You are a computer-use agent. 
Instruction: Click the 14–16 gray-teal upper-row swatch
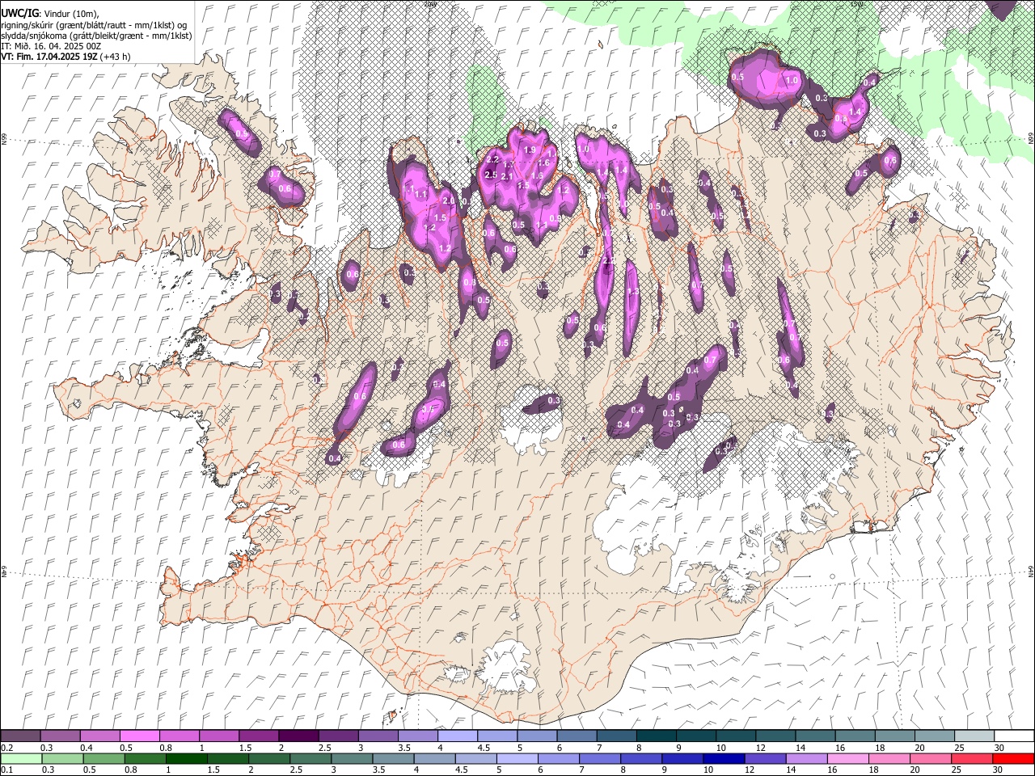pyautogui.click(x=815, y=736)
